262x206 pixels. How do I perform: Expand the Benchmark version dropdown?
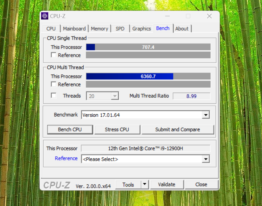(206, 115)
